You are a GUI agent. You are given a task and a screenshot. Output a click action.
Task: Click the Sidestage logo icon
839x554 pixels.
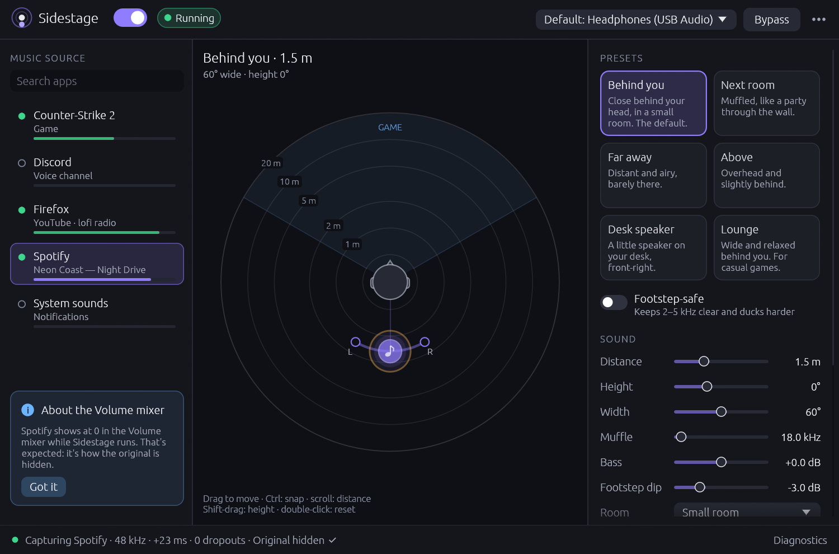coord(22,18)
